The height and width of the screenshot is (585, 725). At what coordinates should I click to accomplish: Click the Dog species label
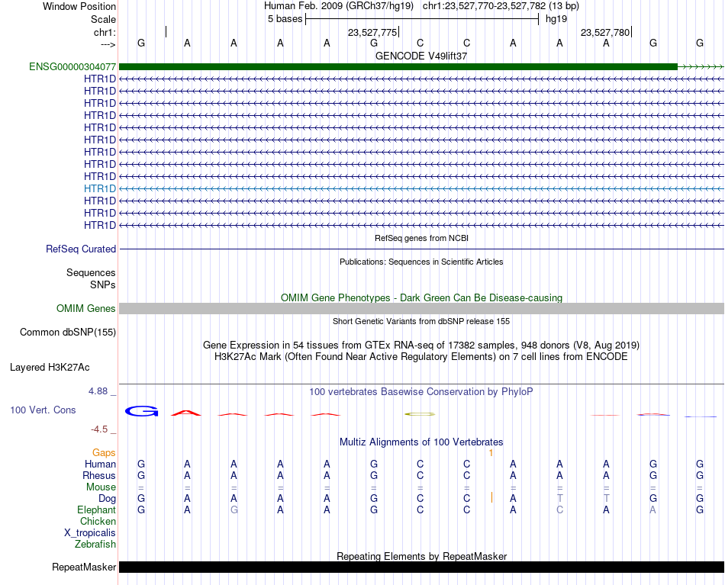[x=107, y=499]
